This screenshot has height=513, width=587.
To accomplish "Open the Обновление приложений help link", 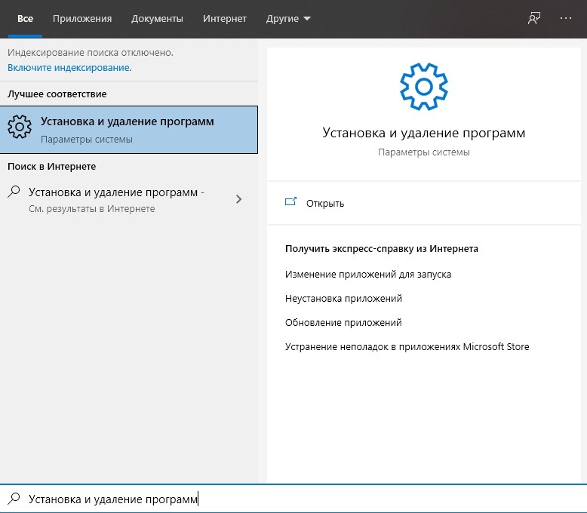I will [x=343, y=322].
